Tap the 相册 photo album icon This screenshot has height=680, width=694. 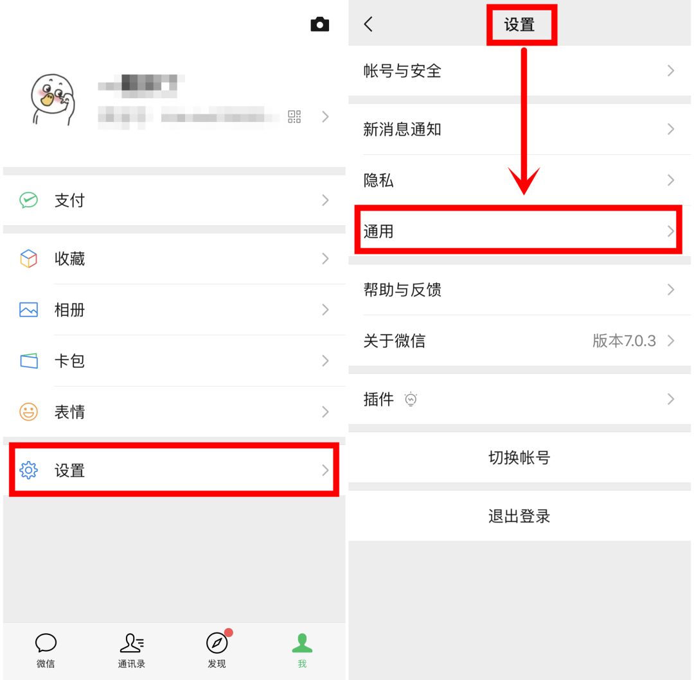pos(29,309)
